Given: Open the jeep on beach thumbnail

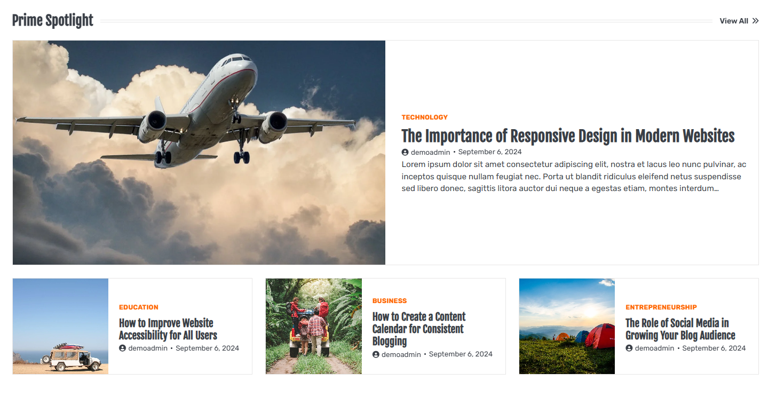Looking at the screenshot, I should point(61,326).
